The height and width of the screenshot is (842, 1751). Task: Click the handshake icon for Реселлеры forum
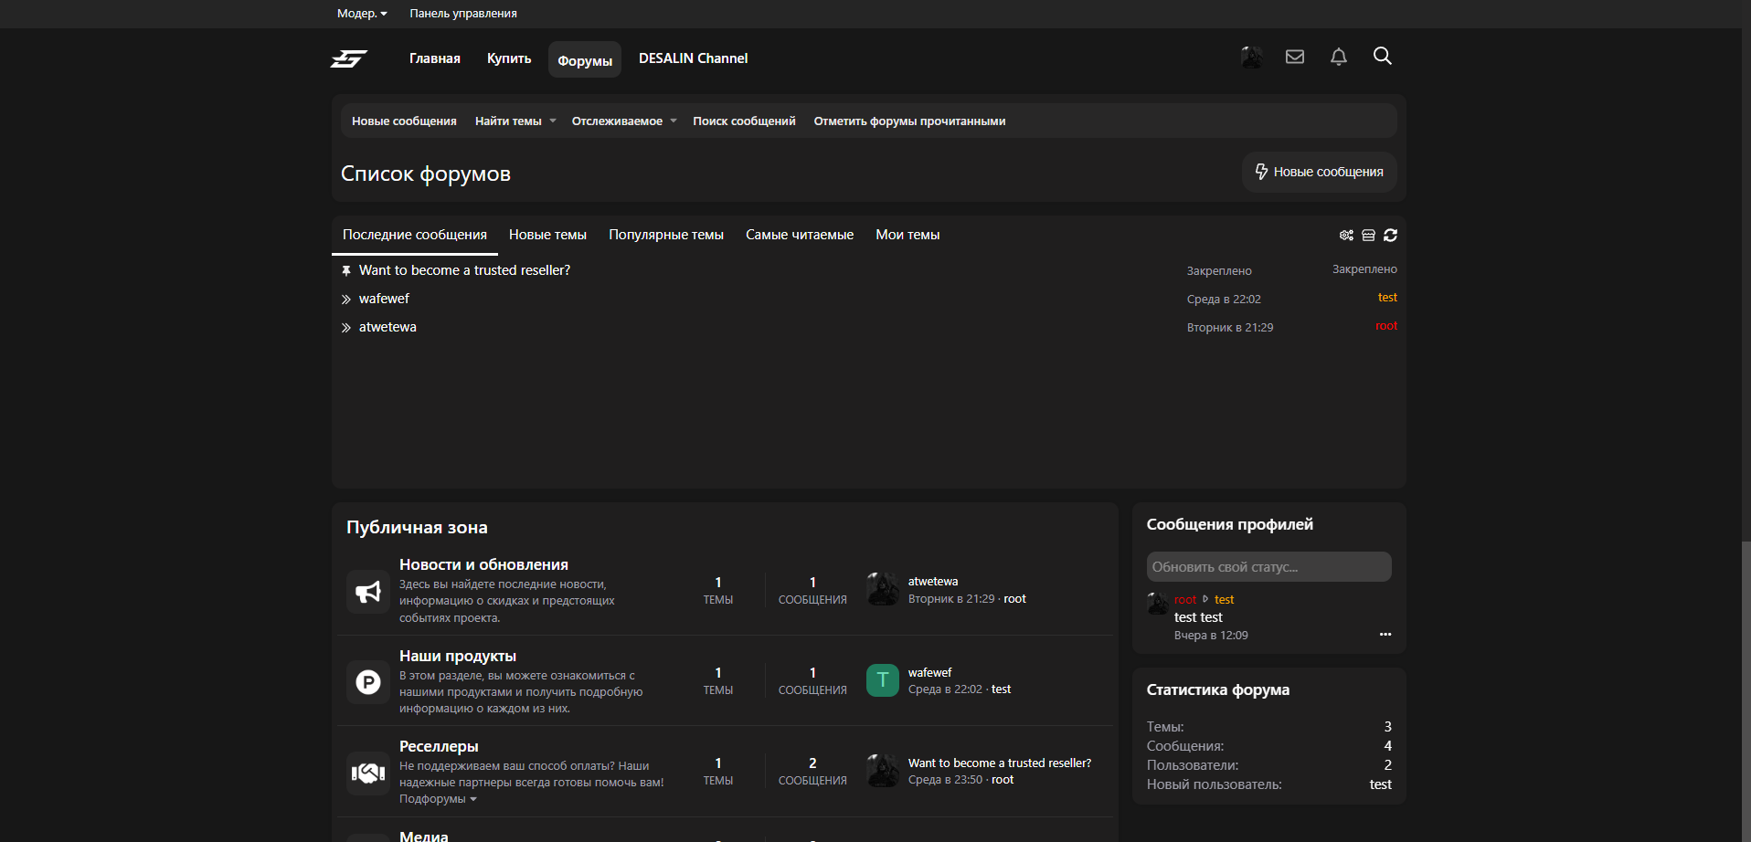[368, 773]
